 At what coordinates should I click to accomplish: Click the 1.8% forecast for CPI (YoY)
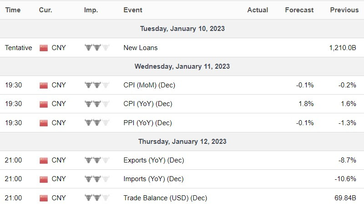pyautogui.click(x=306, y=104)
